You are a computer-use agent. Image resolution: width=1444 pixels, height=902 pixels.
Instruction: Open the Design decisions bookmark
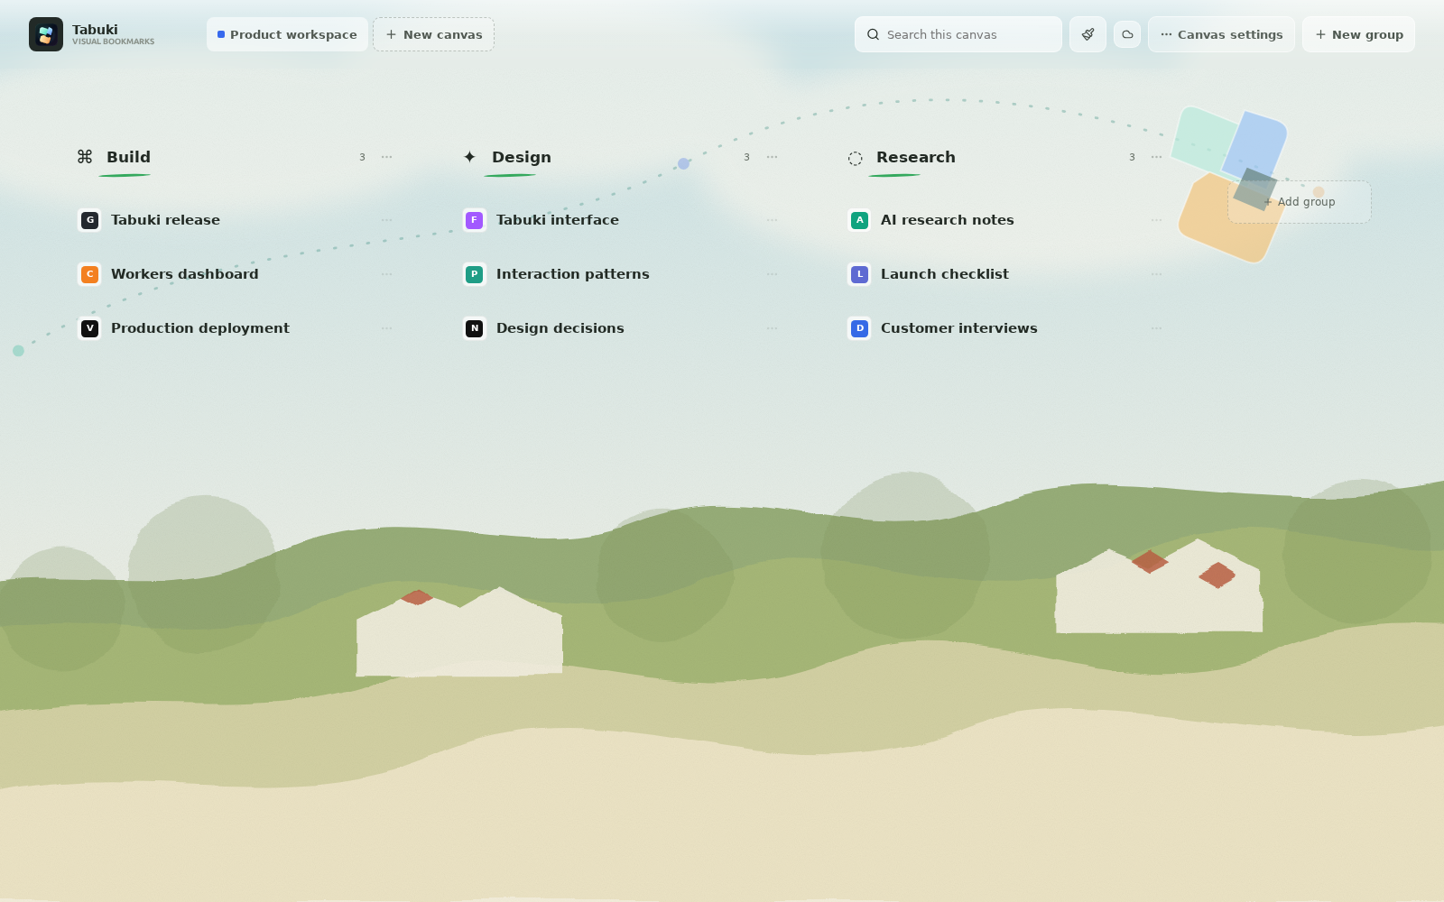coord(560,328)
